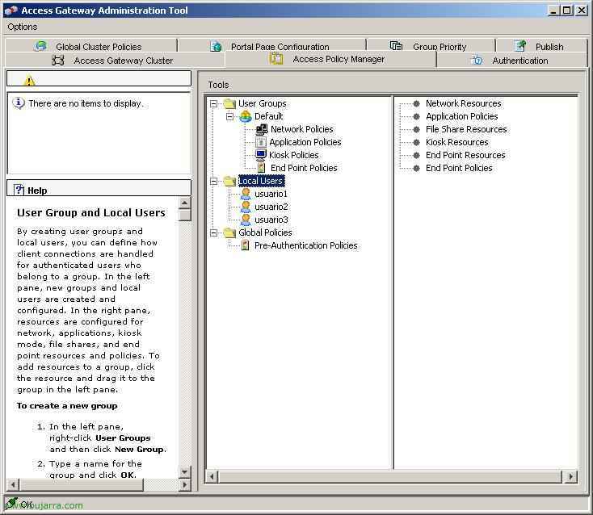593x515 pixels.
Task: Click the Help panel right scroll arrow
Action: [x=184, y=484]
